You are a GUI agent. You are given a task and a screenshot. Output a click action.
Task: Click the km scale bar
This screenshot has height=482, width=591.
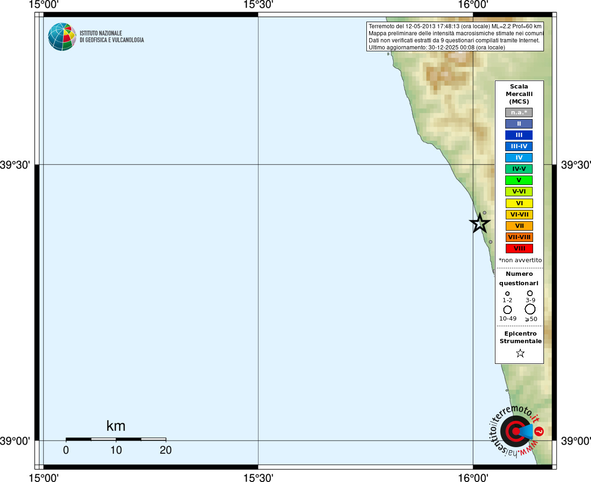click(116, 439)
